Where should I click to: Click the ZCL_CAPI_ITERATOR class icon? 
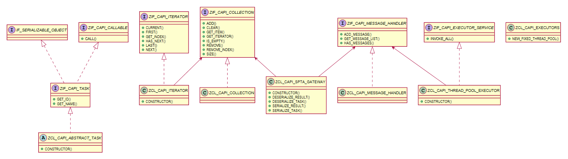tap(145, 91)
